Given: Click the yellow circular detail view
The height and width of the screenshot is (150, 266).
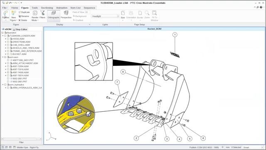Looking at the screenshot, I should pyautogui.click(x=76, y=114).
